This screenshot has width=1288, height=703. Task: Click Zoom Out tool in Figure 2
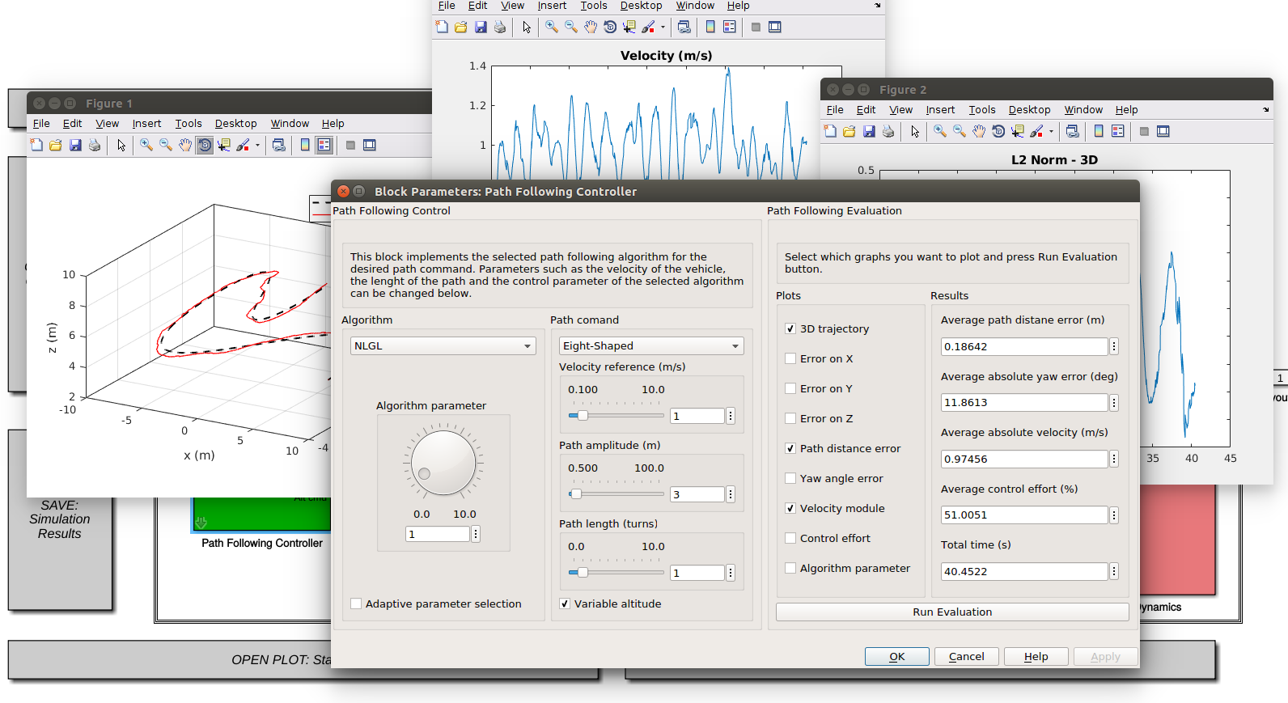pyautogui.click(x=960, y=132)
